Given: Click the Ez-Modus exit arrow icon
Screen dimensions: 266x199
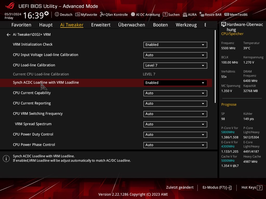Looking at the screenshot, I should [229, 188].
